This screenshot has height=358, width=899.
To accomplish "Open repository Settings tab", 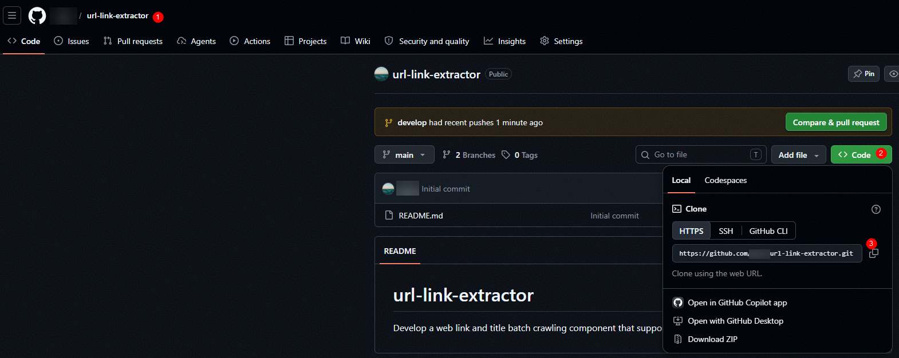I will (562, 41).
